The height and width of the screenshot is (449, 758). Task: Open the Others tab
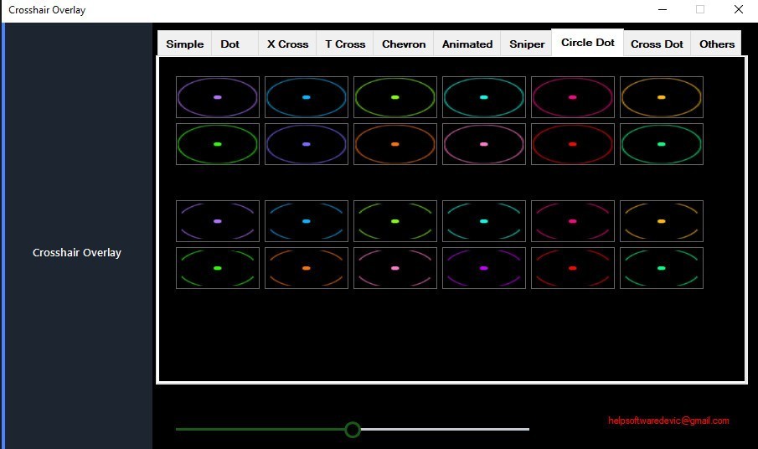click(716, 44)
